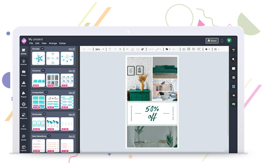Click See All next to Columns
Screen dimensions: 265x163
71,70
